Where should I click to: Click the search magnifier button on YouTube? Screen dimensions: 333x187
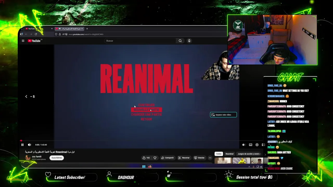[180, 41]
